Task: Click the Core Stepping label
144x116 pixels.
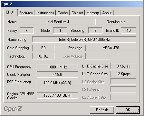Action: tap(18, 48)
